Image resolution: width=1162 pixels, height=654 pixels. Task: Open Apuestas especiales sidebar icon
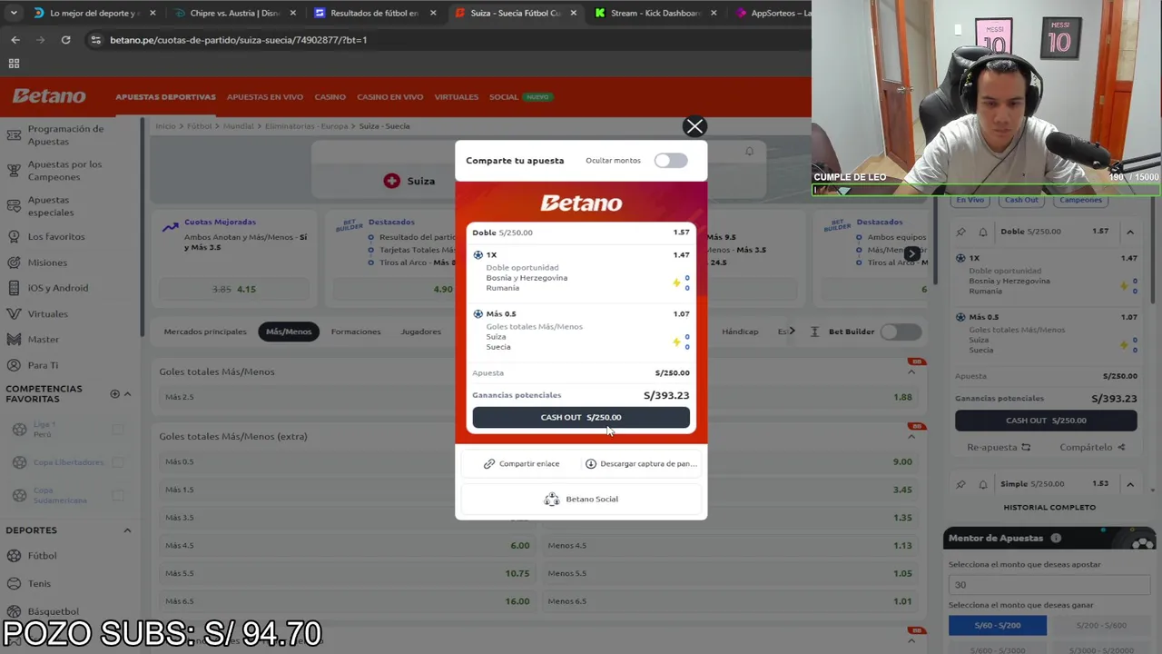(14, 206)
